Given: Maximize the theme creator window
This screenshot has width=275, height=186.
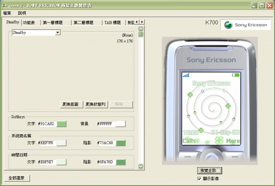Looking at the screenshot, I should [262, 6].
